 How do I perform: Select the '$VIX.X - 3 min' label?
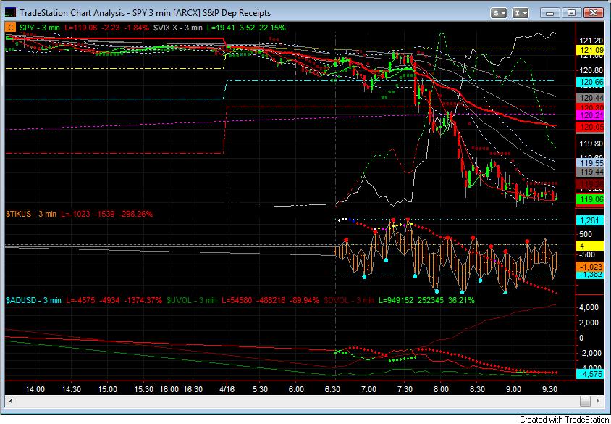tap(178, 28)
